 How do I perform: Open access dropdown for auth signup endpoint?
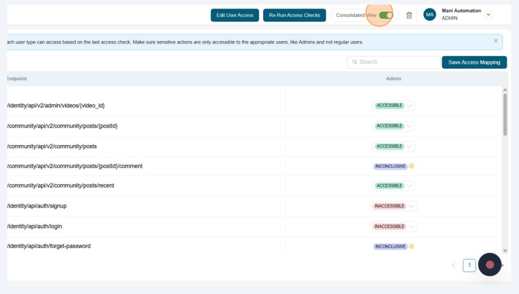(411, 206)
